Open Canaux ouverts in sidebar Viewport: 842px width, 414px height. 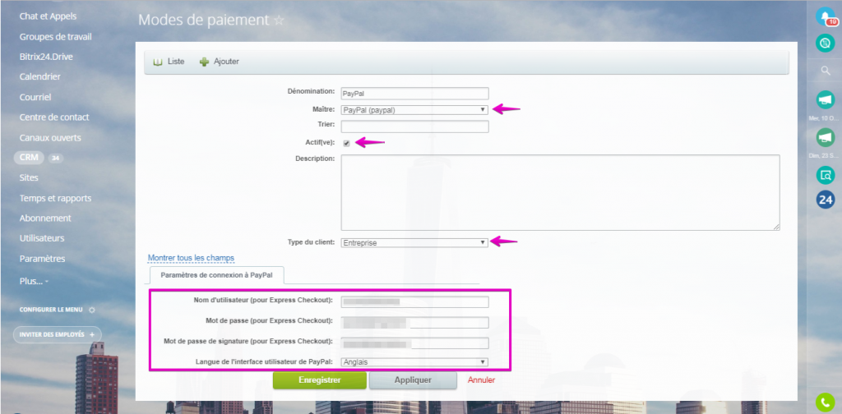click(x=50, y=138)
